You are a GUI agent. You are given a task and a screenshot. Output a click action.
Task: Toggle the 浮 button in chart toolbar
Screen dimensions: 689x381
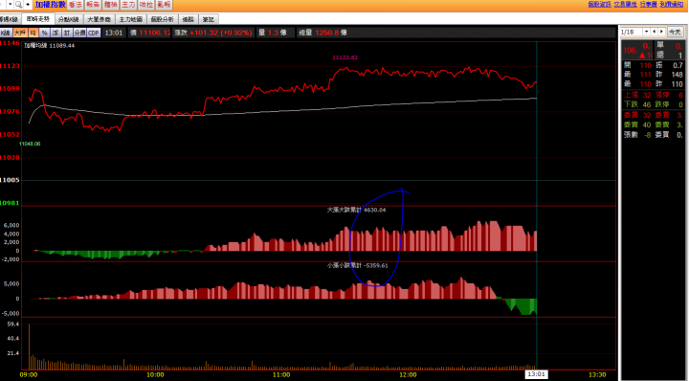[x=56, y=33]
